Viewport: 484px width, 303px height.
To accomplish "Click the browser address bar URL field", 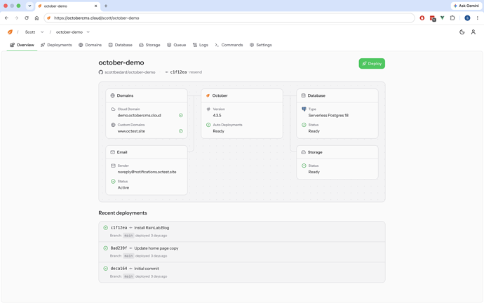I will (x=229, y=18).
